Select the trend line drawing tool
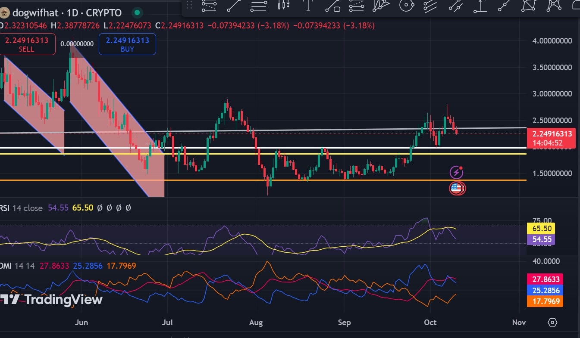This screenshot has height=338, width=580. [234, 6]
